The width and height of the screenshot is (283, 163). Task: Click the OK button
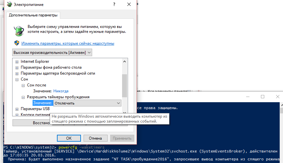(x=69, y=138)
